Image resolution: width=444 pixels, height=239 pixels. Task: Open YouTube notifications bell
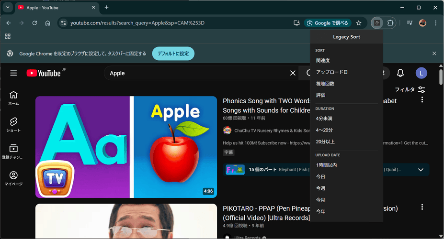point(400,73)
